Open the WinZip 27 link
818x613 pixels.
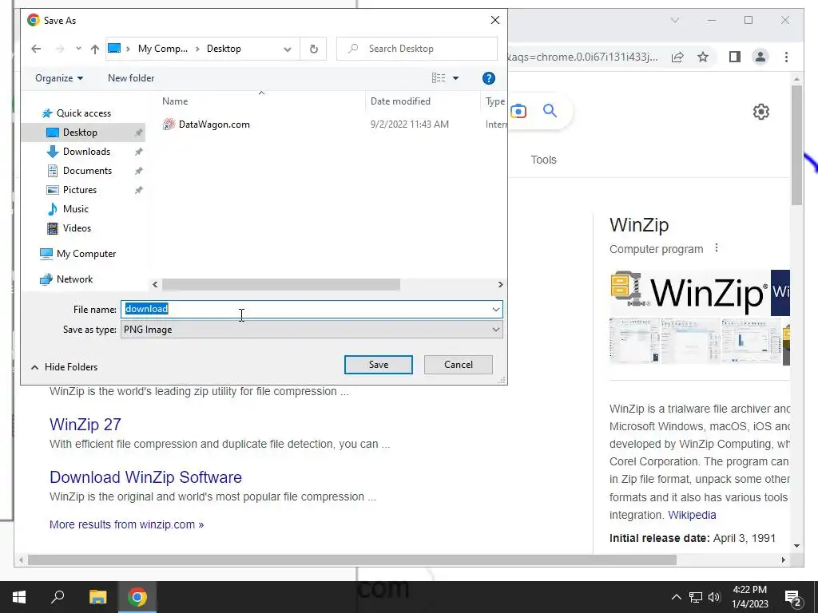85,425
